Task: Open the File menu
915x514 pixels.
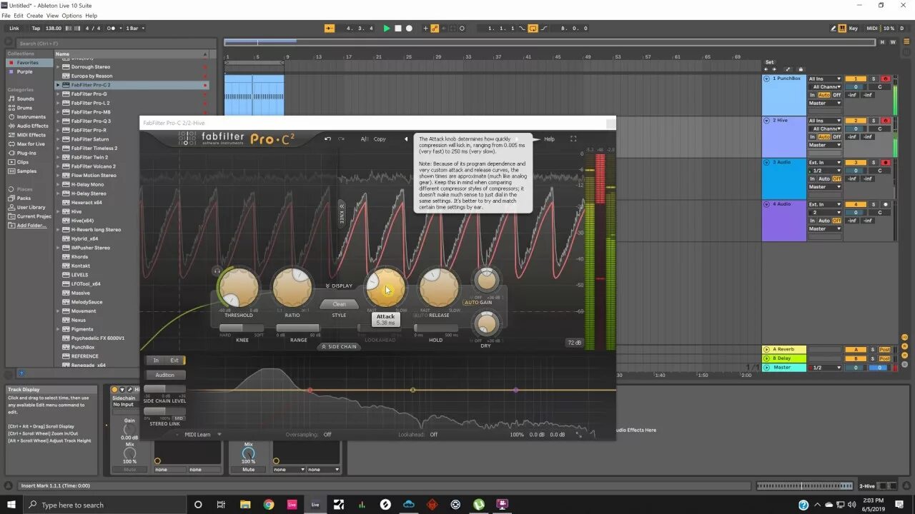Action: pos(6,16)
